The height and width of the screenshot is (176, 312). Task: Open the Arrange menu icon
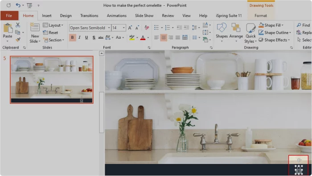[x=236, y=33]
